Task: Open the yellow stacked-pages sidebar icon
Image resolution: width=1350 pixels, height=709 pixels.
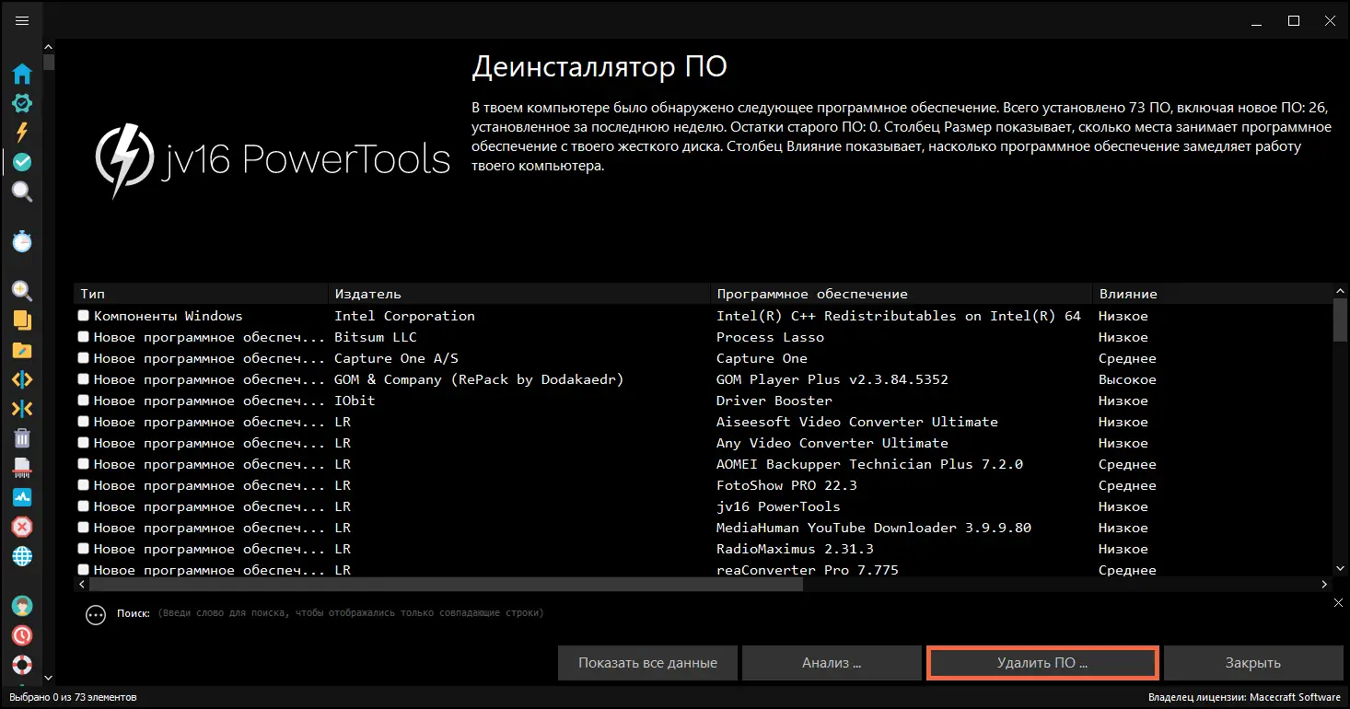Action: point(22,320)
